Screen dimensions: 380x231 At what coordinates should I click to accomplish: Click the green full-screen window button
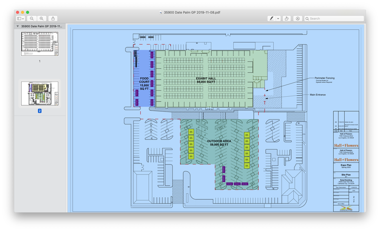click(27, 12)
